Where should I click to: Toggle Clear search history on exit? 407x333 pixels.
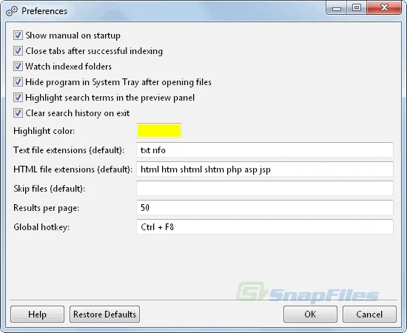pyautogui.click(x=18, y=113)
